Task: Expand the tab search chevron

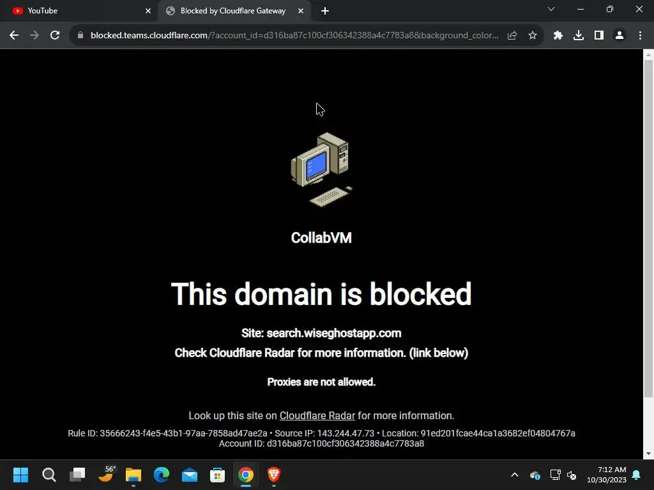Action: [551, 9]
